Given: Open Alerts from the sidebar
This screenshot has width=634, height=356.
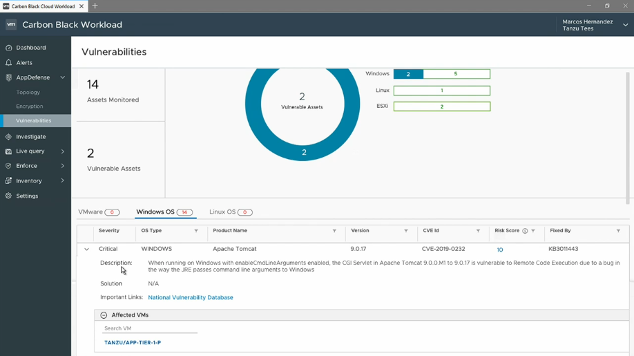Looking at the screenshot, I should [24, 63].
